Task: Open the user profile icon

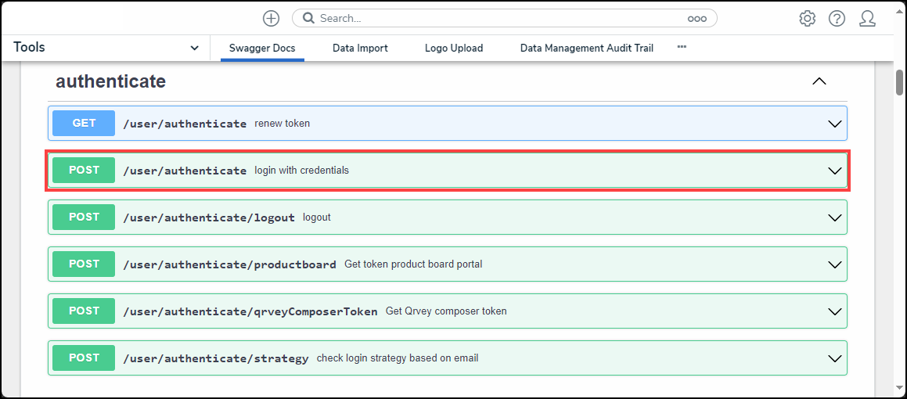Action: pyautogui.click(x=867, y=19)
